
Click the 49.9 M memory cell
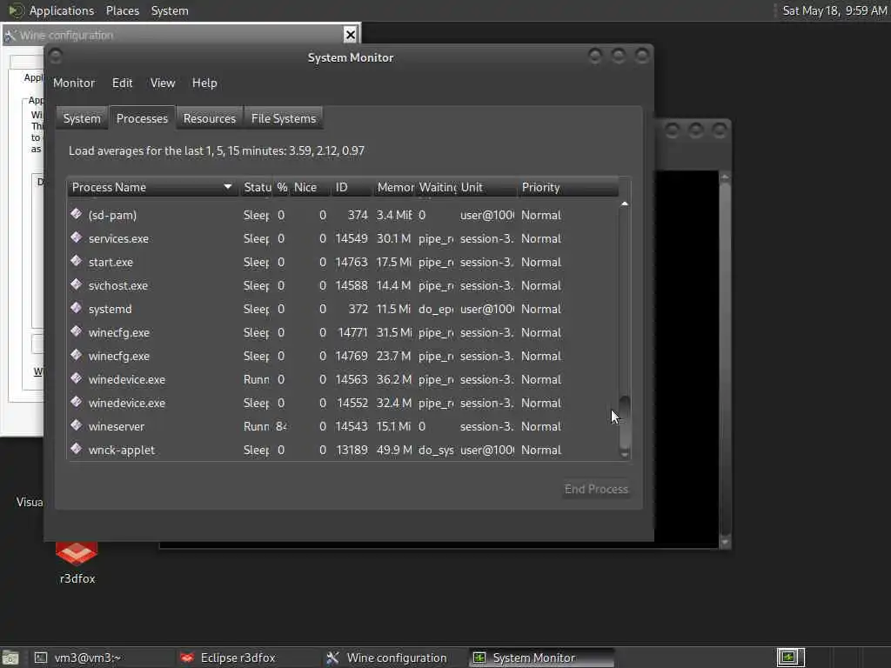coord(394,450)
